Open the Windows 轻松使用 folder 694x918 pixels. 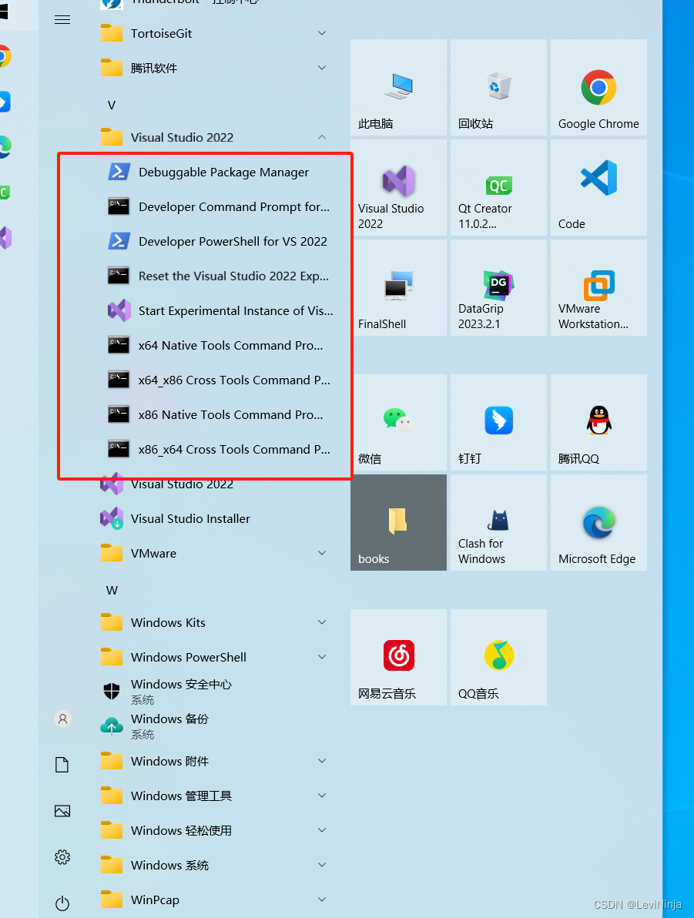coord(214,830)
